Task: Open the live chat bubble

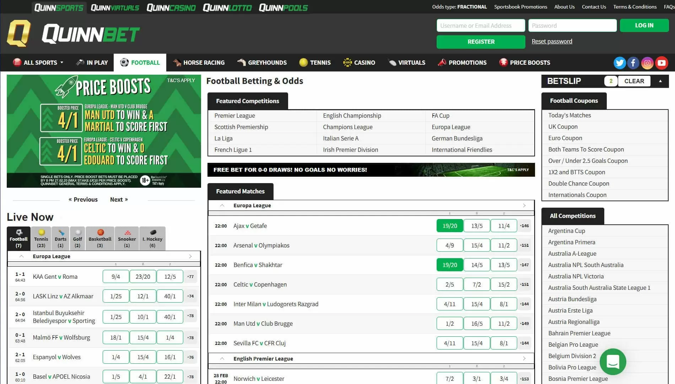Action: [x=612, y=362]
